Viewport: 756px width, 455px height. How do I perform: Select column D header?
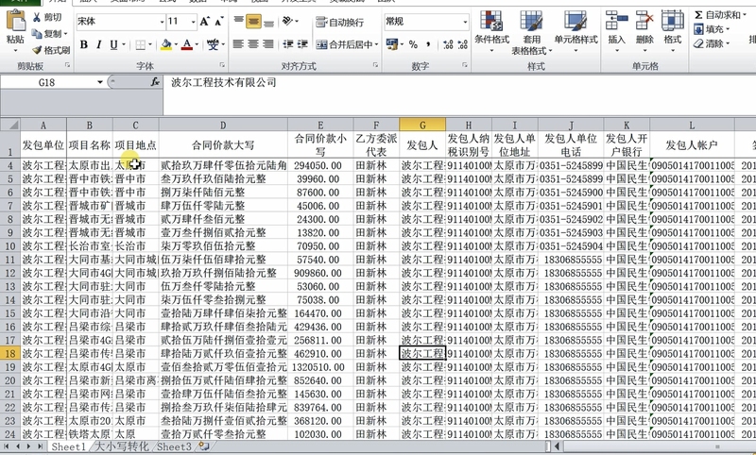223,126
